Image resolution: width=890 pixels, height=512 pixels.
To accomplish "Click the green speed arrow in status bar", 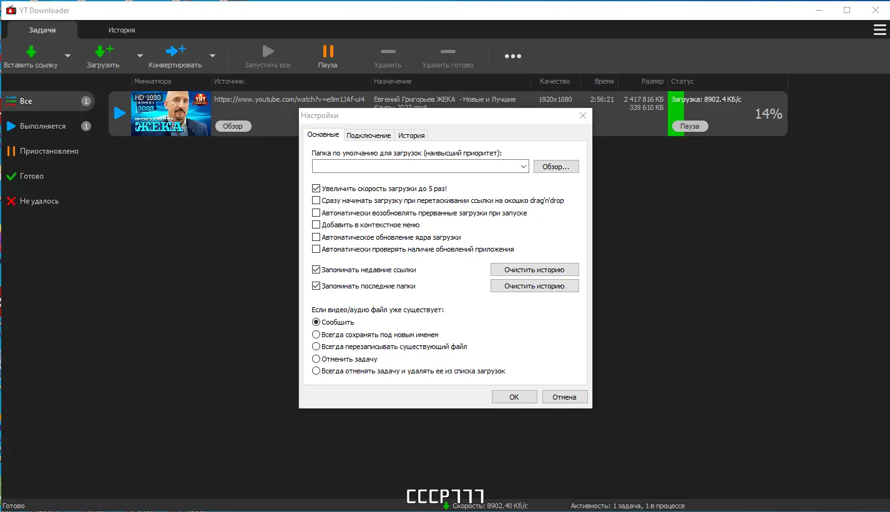I will coord(446,506).
